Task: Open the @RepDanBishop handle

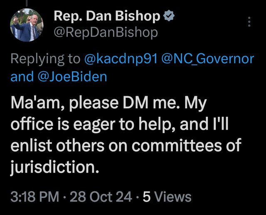Action: pos(106,32)
